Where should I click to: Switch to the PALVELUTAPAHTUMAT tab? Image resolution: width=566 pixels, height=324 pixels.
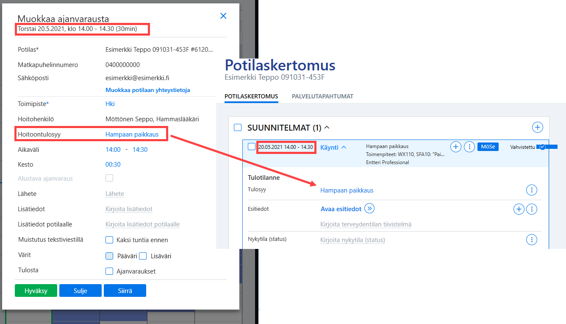click(x=322, y=96)
